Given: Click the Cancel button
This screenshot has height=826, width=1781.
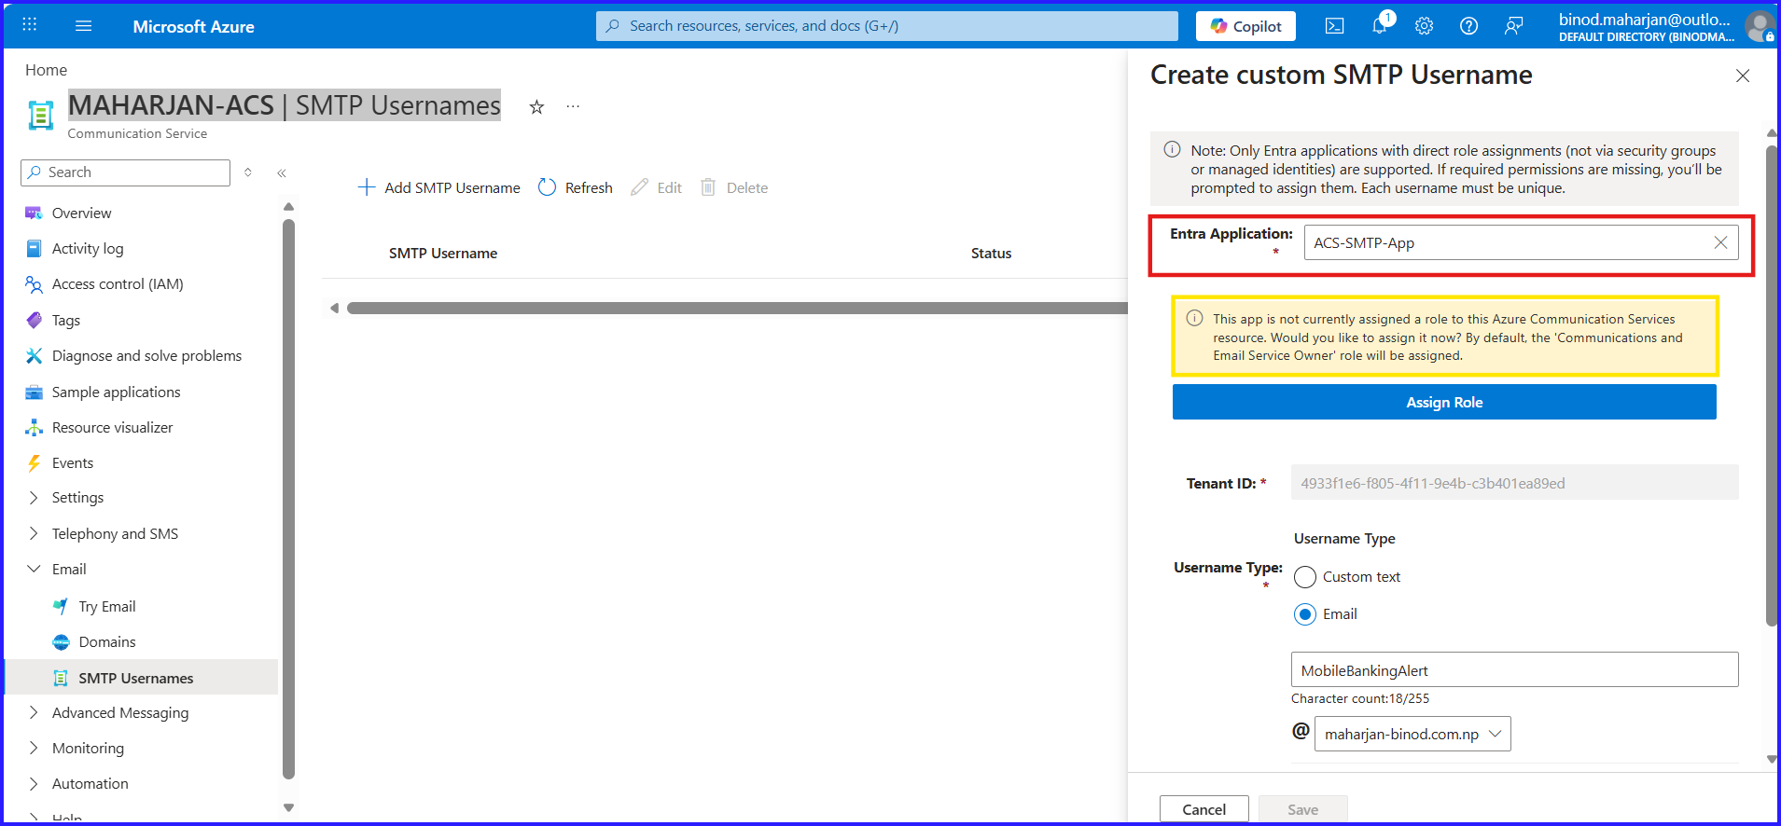Looking at the screenshot, I should point(1204,809).
